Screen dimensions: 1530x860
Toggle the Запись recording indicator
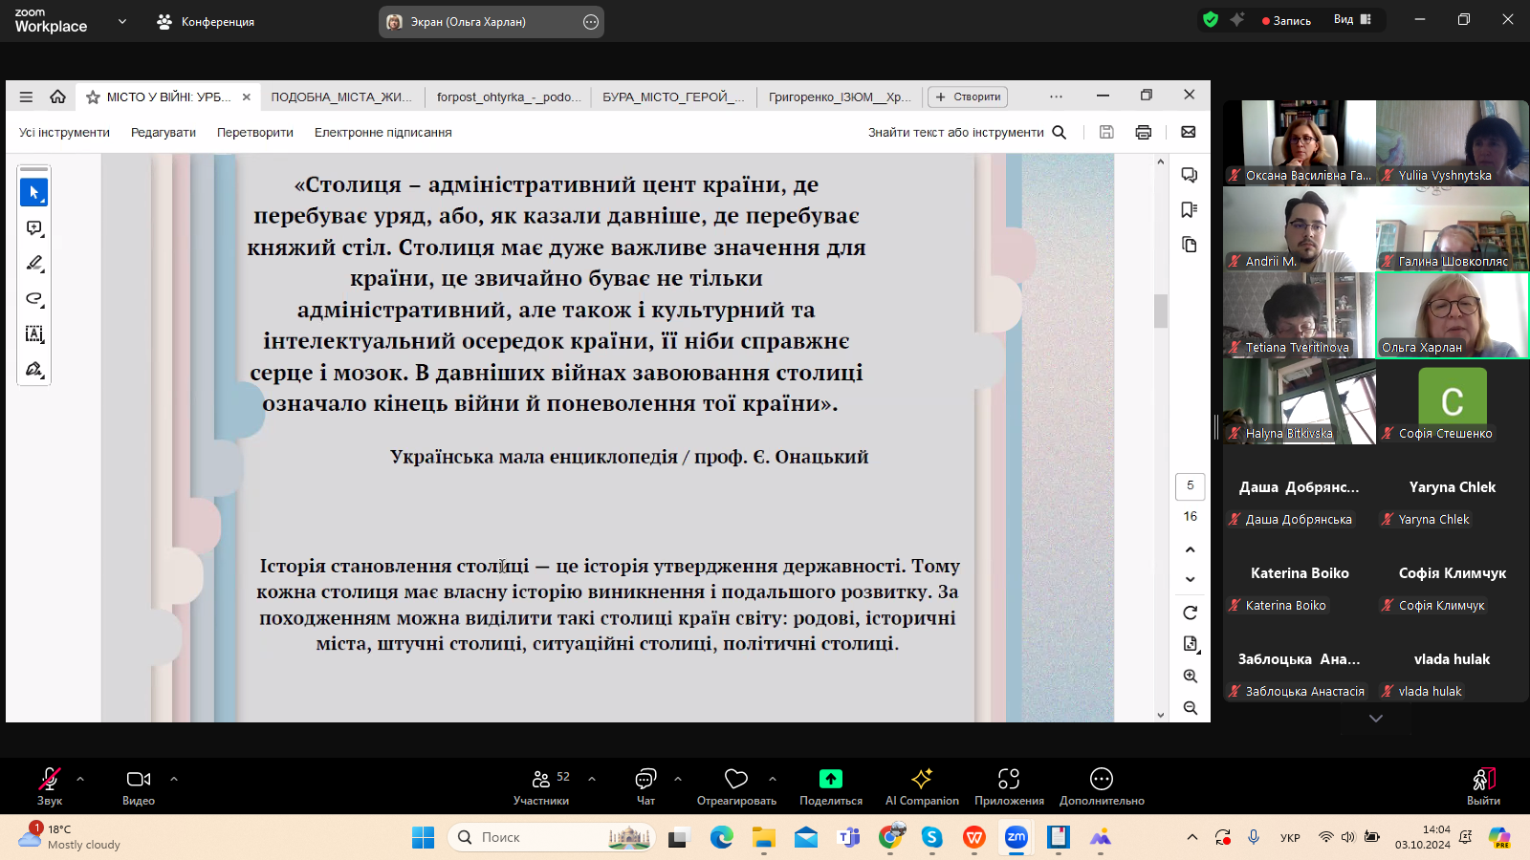1286,20
